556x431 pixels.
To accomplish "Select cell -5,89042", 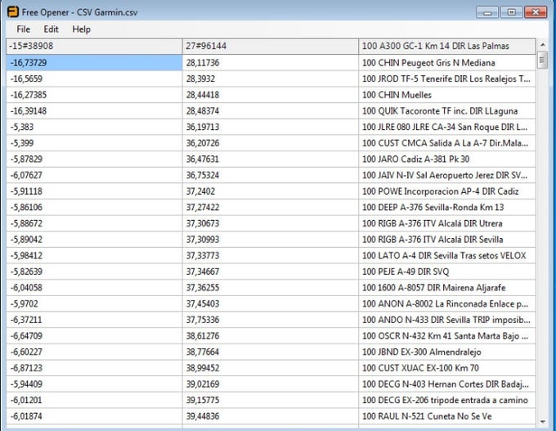I will 94,240.
